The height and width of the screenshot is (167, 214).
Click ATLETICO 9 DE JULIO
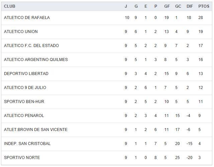(x=25, y=88)
